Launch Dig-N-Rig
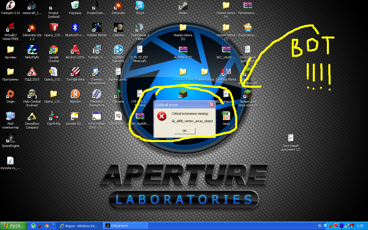This screenshot has width=368, height=230. click(53, 118)
